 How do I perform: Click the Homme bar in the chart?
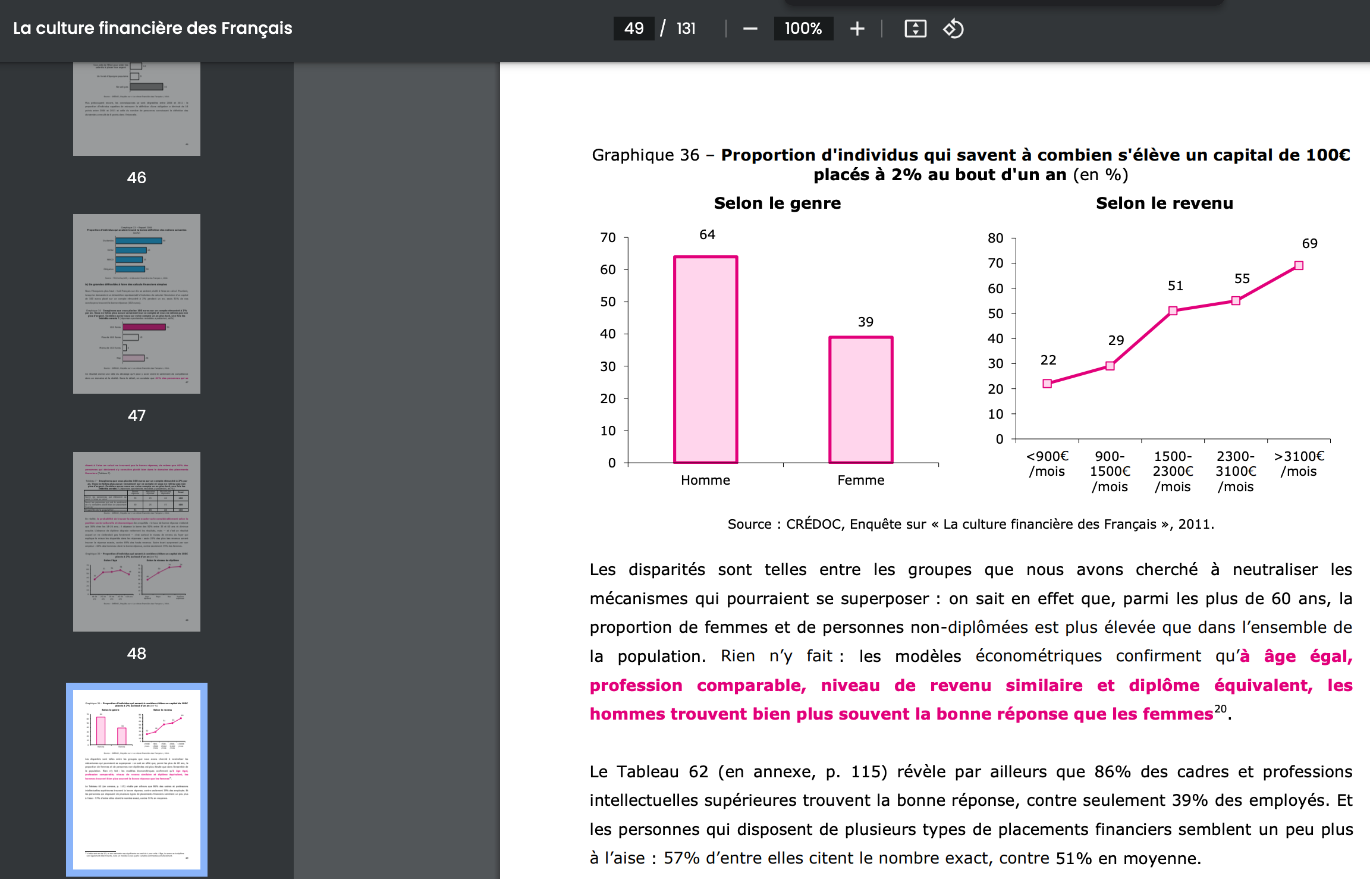(x=706, y=359)
